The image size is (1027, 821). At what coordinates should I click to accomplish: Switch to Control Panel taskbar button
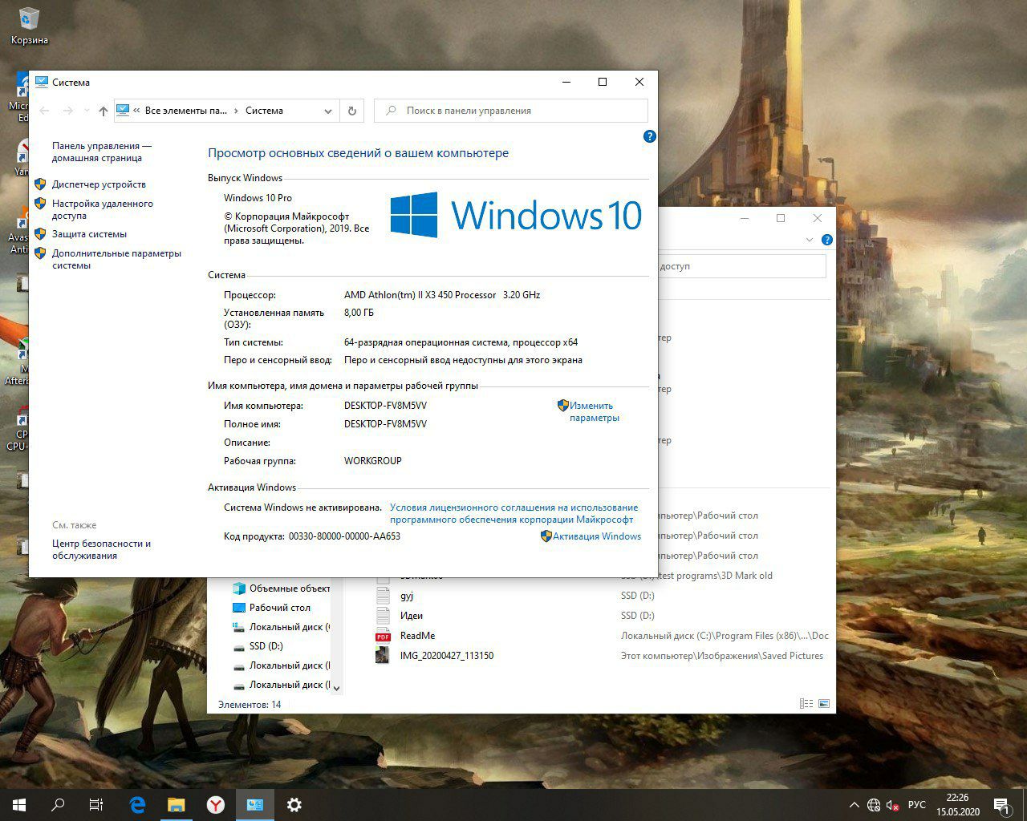point(255,805)
